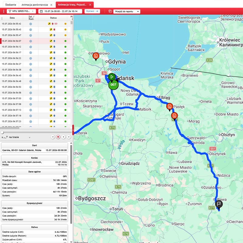
Task: Click ignition key icon in row 06:55:42
Action: pyautogui.click(x=49, y=24)
